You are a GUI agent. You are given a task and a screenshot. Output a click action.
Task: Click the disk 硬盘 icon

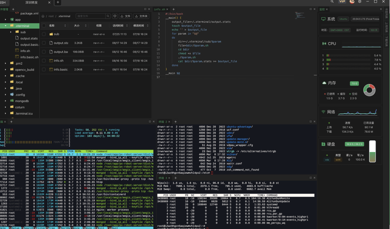pos(323,144)
